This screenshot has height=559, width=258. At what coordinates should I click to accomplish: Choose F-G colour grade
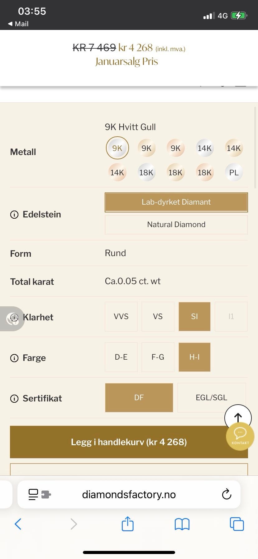coord(158,357)
